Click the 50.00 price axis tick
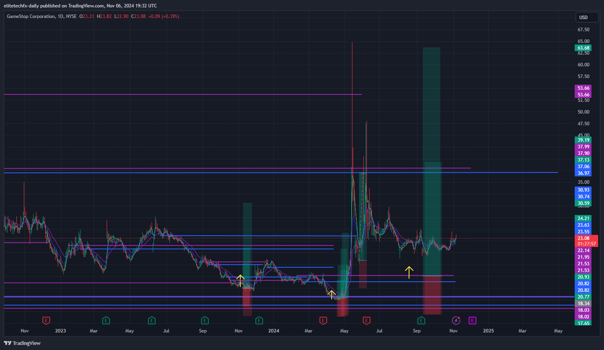The image size is (604, 350). 583,112
